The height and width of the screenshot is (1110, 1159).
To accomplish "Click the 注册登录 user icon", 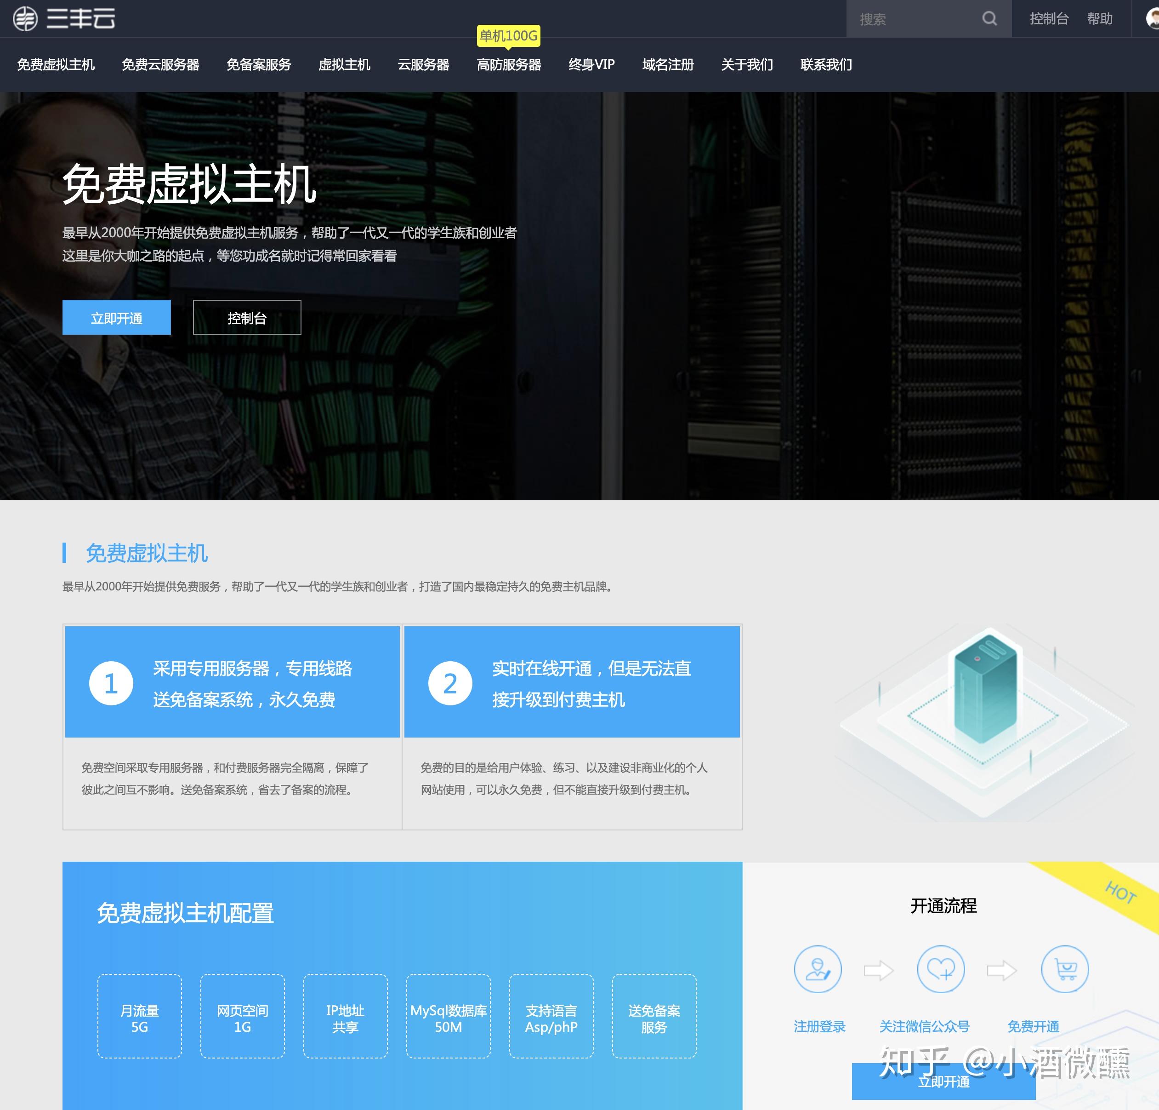I will coord(818,969).
